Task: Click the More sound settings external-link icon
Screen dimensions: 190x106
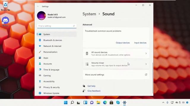Action: click(146, 74)
